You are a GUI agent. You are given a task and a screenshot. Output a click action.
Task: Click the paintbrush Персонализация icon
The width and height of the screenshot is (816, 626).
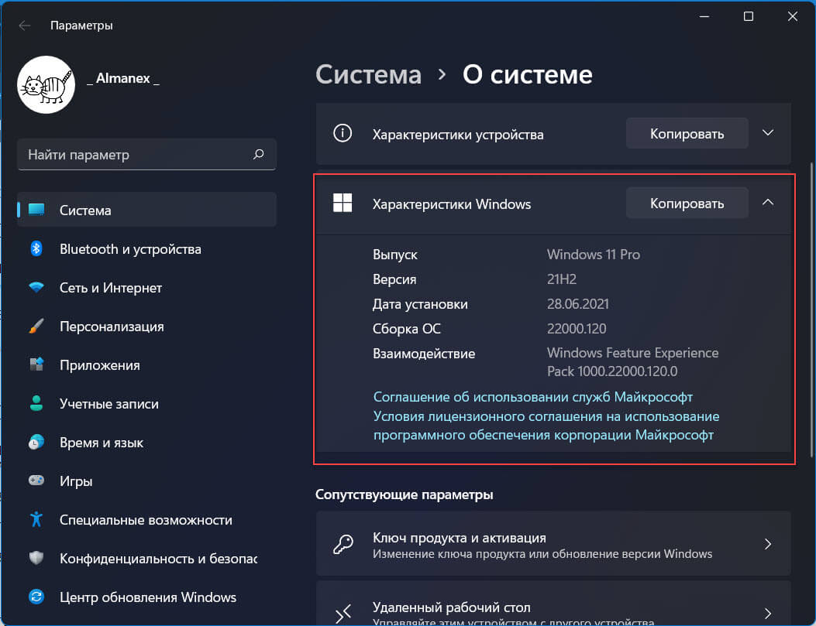[x=36, y=327]
